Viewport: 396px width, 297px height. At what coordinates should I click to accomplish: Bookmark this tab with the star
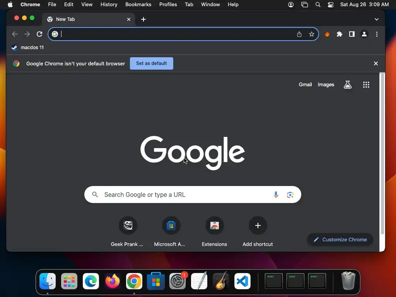click(312, 34)
